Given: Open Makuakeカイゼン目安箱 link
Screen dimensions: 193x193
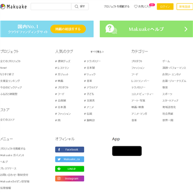Looking at the screenshot, I should 15,182.
